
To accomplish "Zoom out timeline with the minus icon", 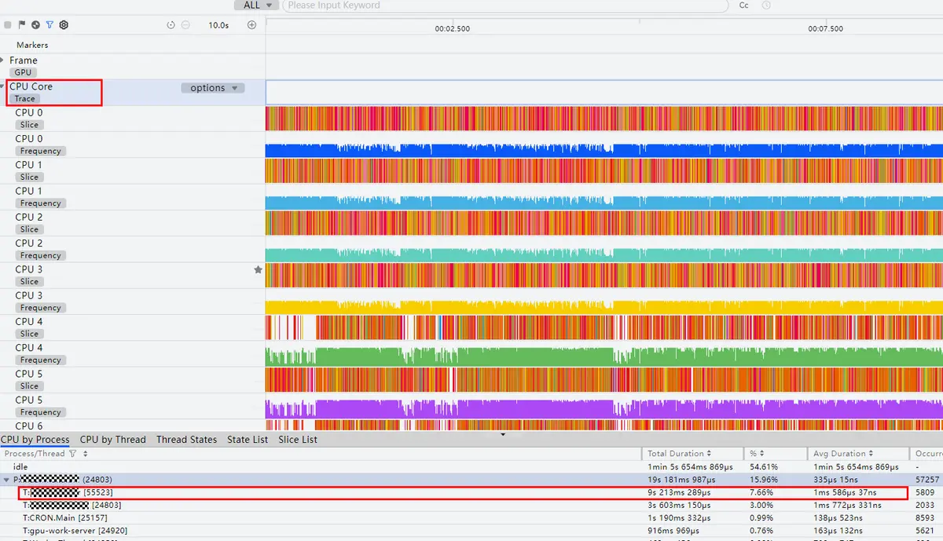I will coord(185,25).
